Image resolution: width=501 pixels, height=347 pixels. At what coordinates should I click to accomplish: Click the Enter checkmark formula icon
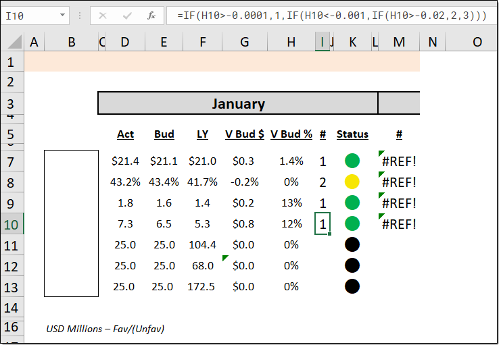(127, 16)
